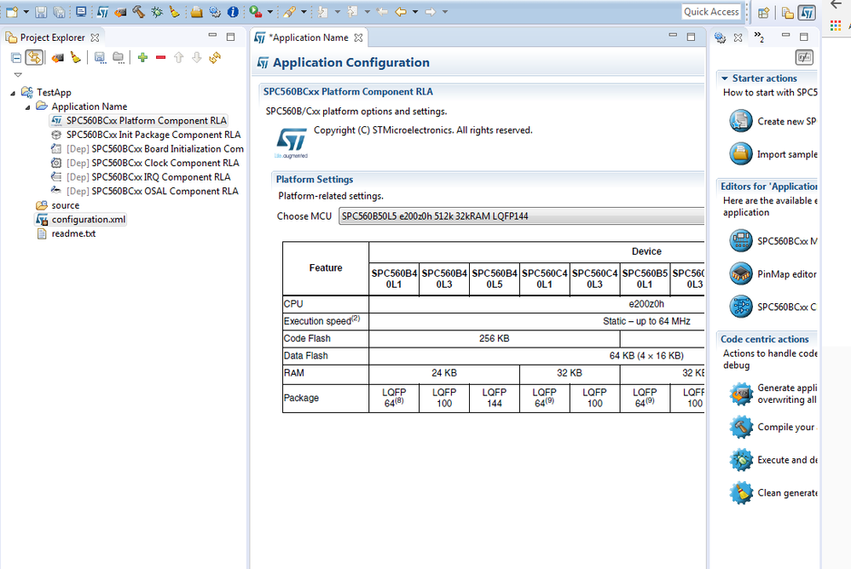Toggle Link with Editor in Project Explorer
Image resolution: width=851 pixels, height=569 pixels.
[x=34, y=57]
